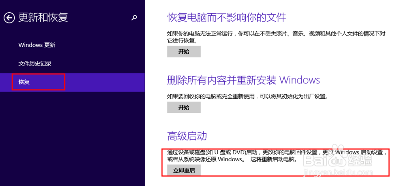The image size is (395, 186).
Task: Select the 恢复 sidebar item
Action: coord(72,82)
